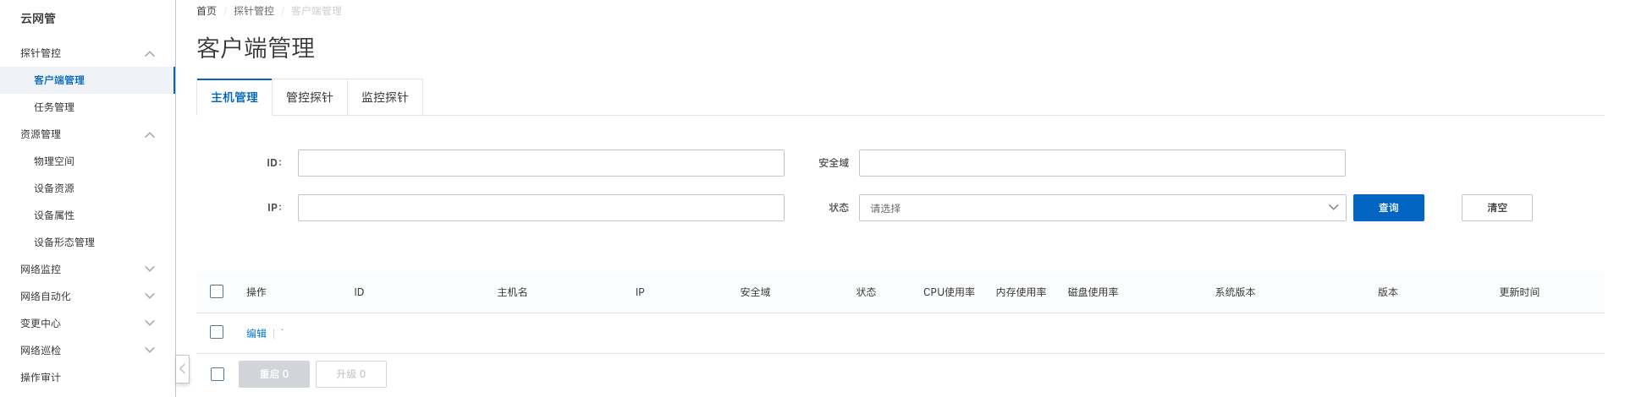
Task: Click the 查询 button
Action: (x=1389, y=208)
